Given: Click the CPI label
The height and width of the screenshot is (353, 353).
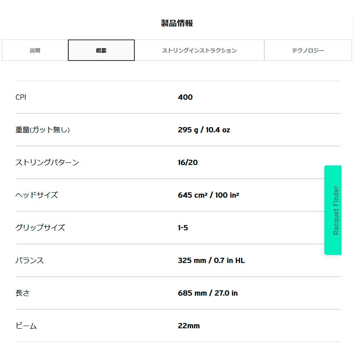Looking at the screenshot, I should (21, 97).
